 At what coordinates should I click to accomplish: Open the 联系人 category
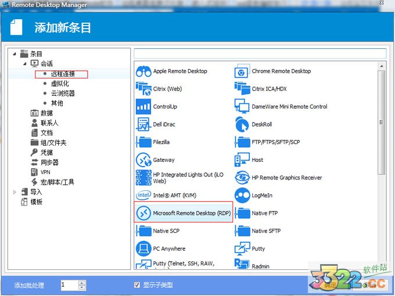[x=49, y=123]
